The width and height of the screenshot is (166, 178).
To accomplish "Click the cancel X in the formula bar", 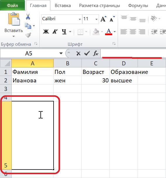I will (78, 53).
